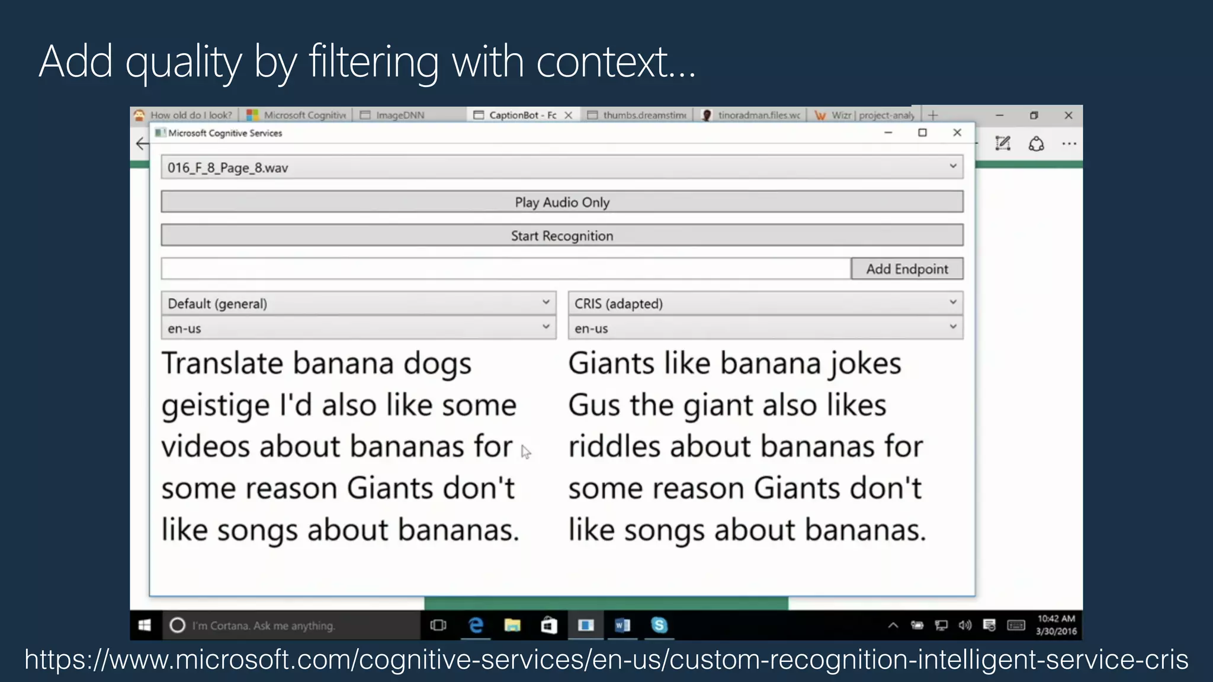1213x682 pixels.
Task: Switch to the ImageDNN tab
Action: tap(409, 115)
